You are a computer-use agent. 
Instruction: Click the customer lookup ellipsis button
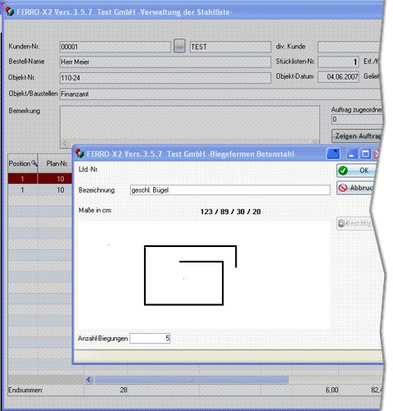point(179,47)
